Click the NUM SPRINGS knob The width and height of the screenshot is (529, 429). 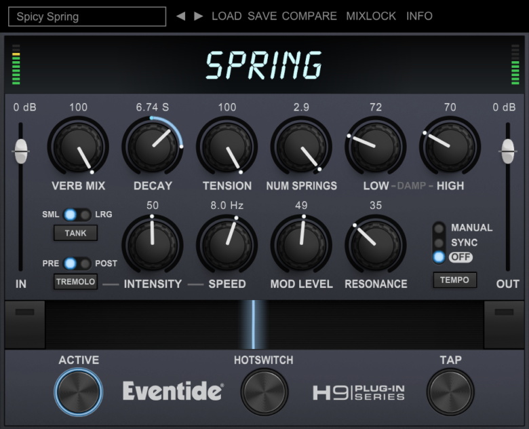click(301, 147)
